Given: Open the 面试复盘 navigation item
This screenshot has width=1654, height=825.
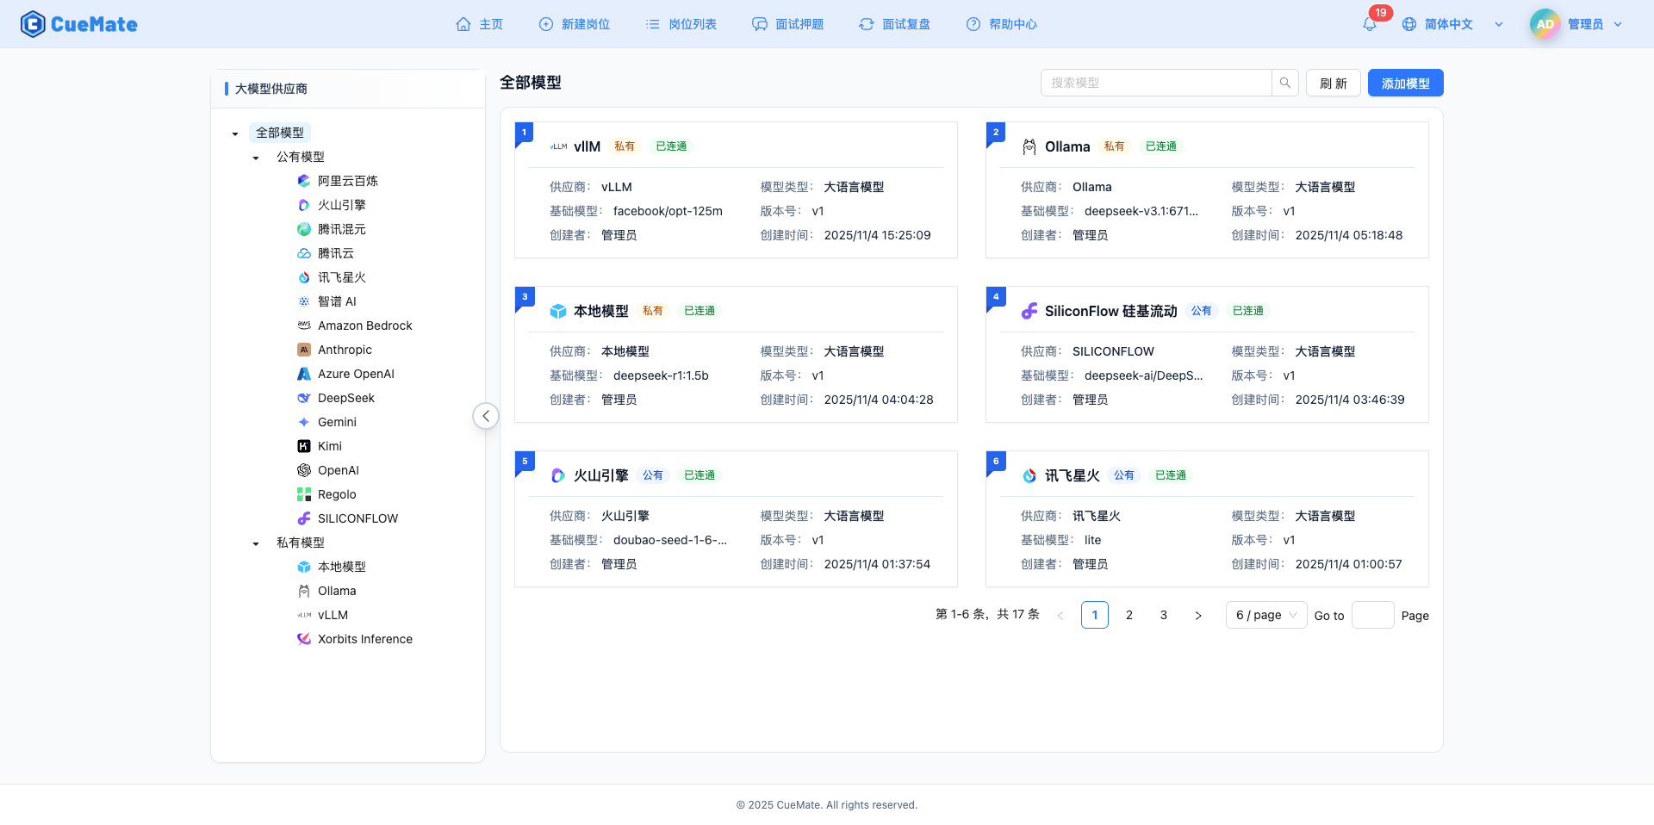Looking at the screenshot, I should [894, 24].
